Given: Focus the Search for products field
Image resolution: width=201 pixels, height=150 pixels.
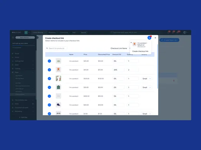Looking at the screenshot, I should click(x=56, y=48).
